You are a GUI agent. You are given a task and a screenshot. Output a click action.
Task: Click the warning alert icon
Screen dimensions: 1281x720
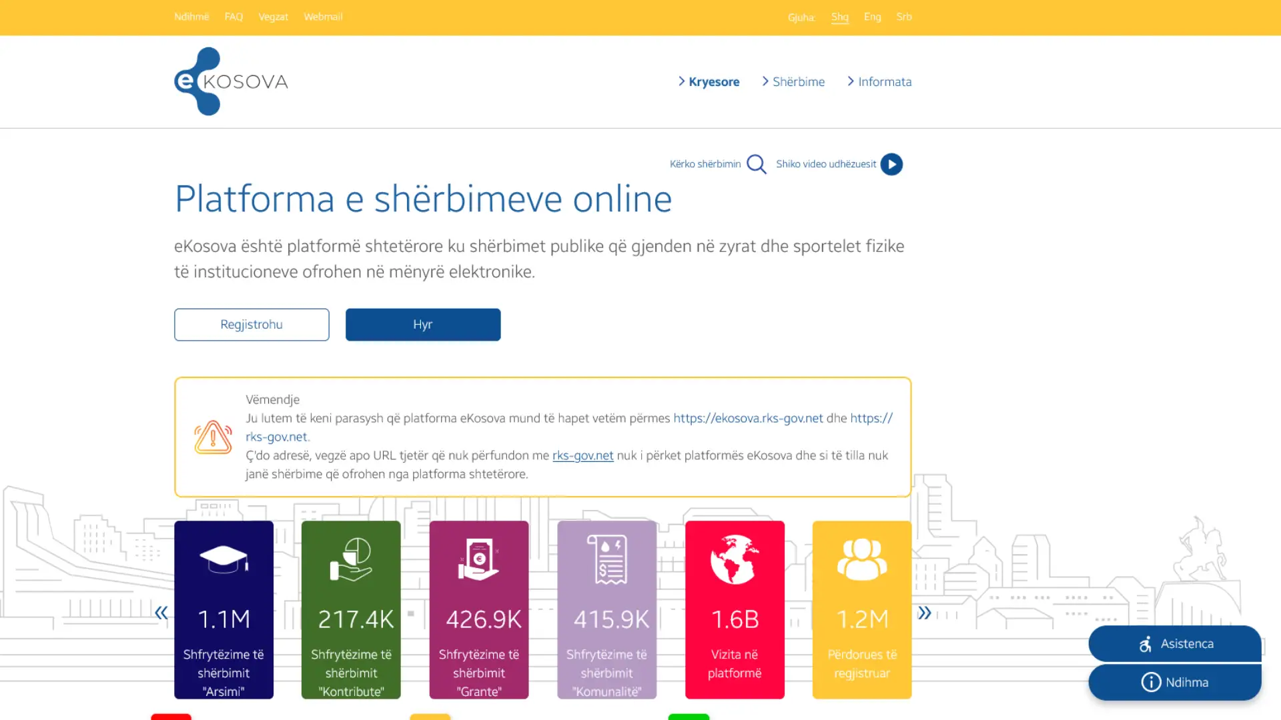point(213,437)
